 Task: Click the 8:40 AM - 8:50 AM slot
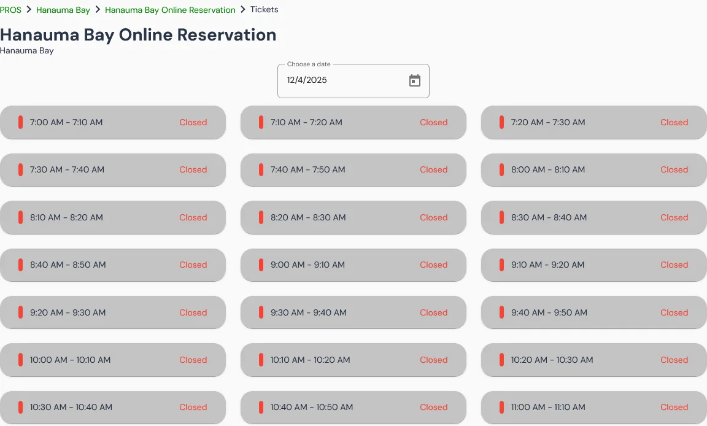(x=113, y=265)
